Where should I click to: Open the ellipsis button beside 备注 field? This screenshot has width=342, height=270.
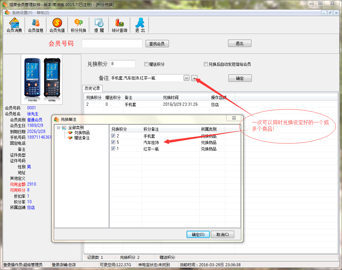(187, 78)
